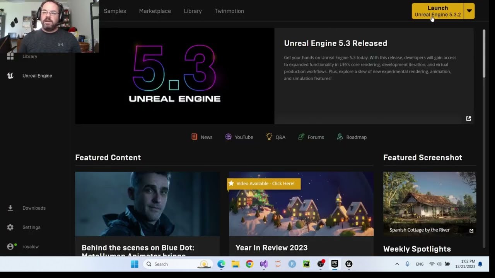Open File Explorer from the taskbar

point(236,264)
